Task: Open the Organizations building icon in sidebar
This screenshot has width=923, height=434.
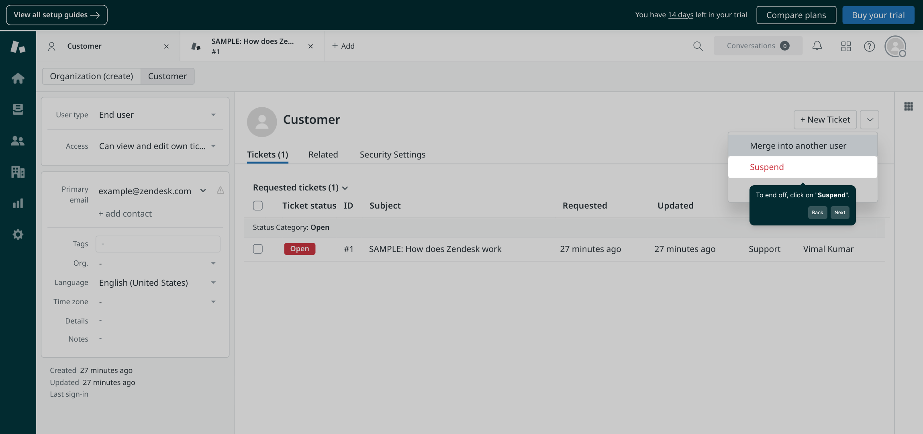Action: pyautogui.click(x=18, y=172)
